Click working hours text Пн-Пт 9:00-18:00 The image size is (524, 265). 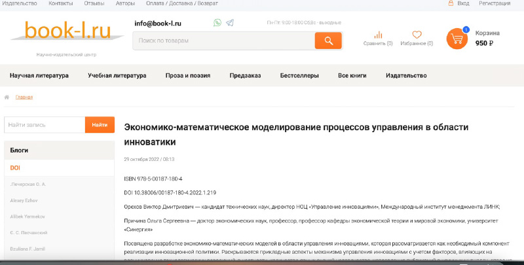tap(304, 23)
